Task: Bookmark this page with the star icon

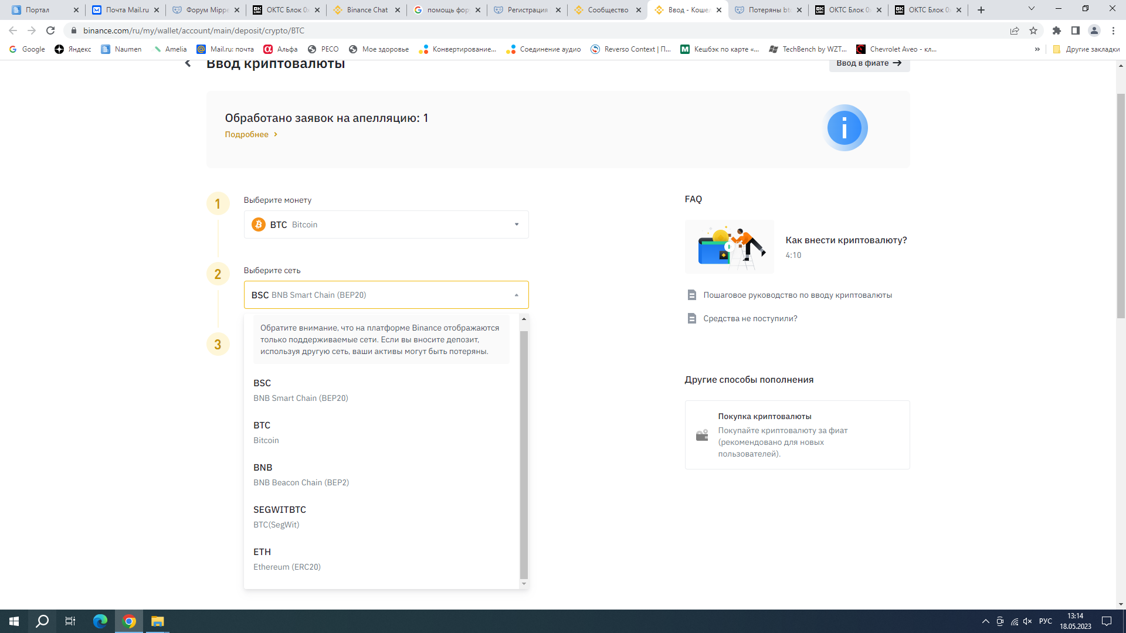Action: (x=1033, y=30)
